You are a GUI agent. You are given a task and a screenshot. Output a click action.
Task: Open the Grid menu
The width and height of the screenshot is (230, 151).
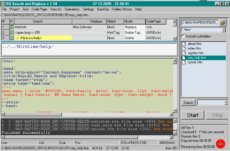click(x=26, y=9)
